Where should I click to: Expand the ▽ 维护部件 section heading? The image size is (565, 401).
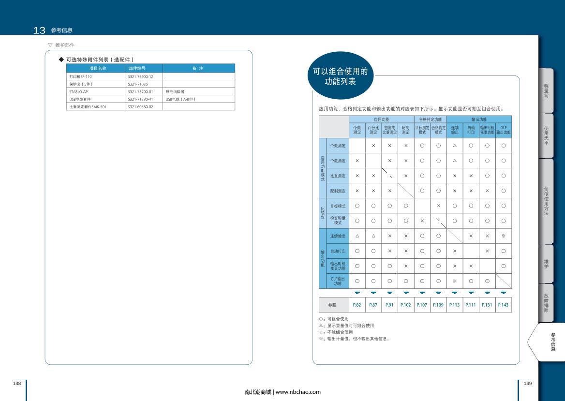61,45
